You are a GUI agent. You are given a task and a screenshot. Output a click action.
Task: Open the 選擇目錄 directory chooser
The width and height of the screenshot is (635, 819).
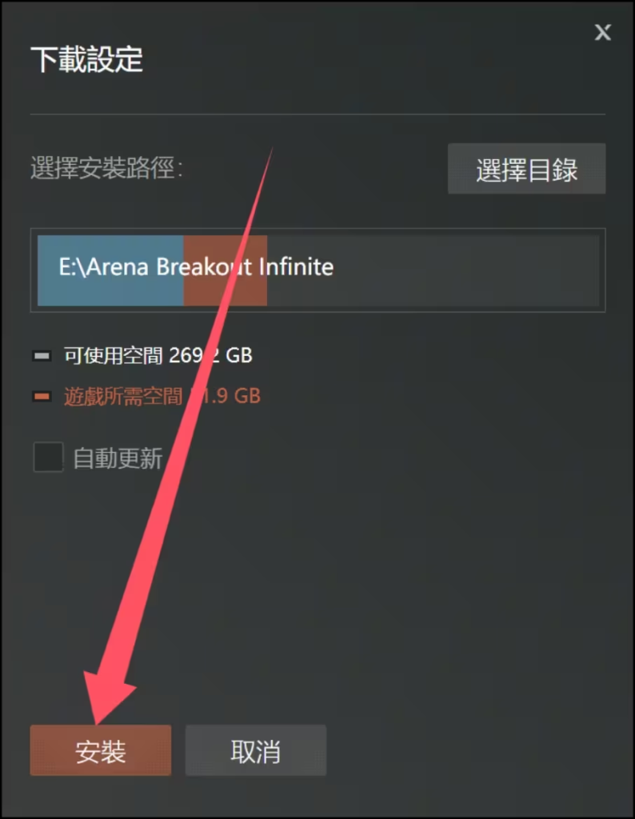(526, 169)
